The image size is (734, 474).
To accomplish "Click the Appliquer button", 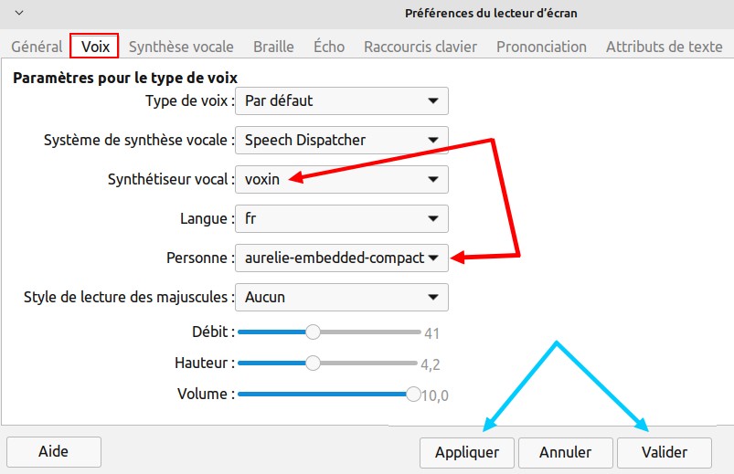I will pyautogui.click(x=467, y=452).
